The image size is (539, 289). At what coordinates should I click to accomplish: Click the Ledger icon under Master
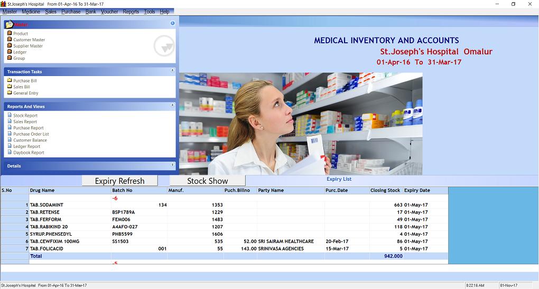[10, 52]
